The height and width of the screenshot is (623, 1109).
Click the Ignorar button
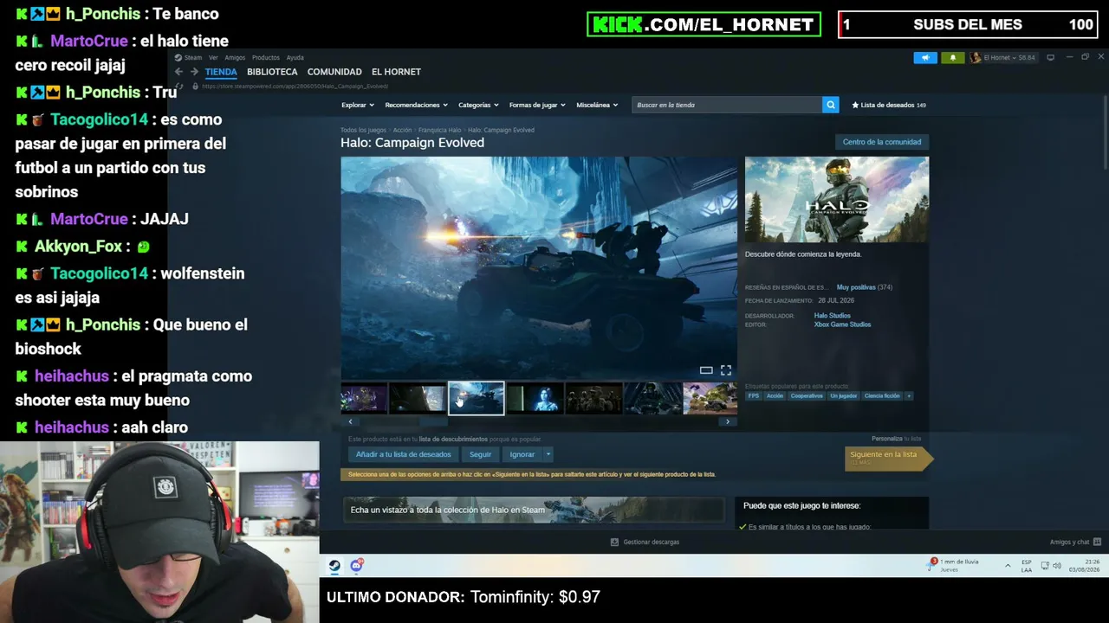pyautogui.click(x=522, y=454)
